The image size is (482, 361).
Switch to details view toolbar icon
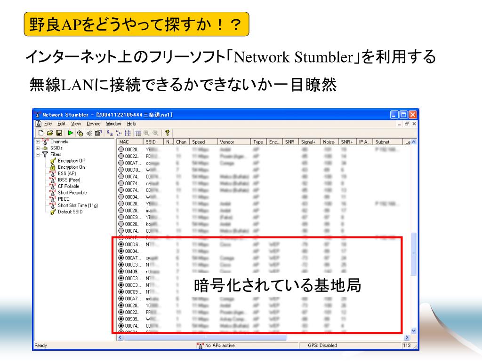137,133
